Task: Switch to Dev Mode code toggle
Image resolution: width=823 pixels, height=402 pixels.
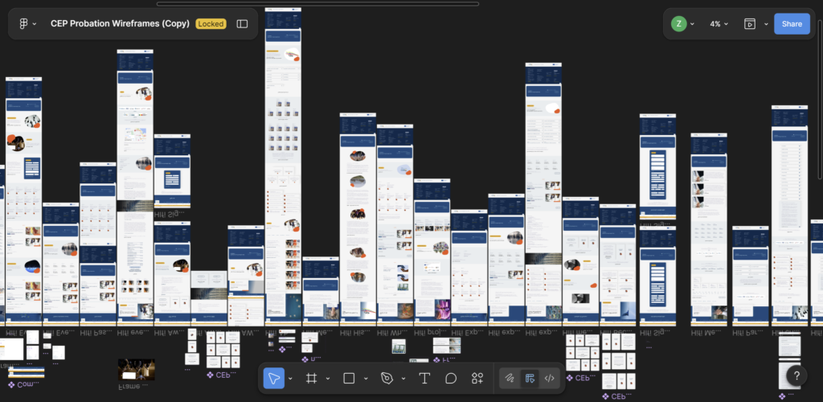Action: (x=550, y=379)
